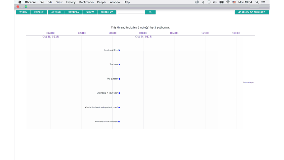
Task: Click the WRITE button
Action: (23, 12)
